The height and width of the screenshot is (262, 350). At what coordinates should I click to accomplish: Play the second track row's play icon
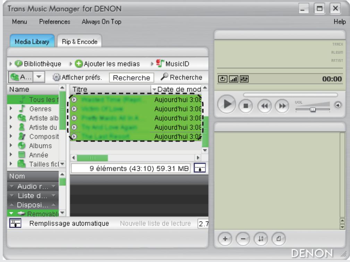(x=74, y=109)
